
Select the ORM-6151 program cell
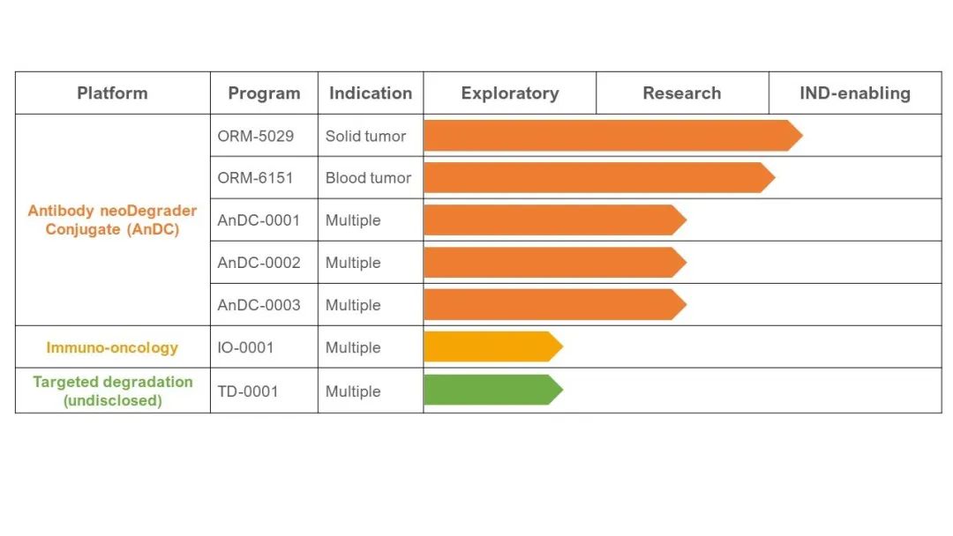point(264,178)
